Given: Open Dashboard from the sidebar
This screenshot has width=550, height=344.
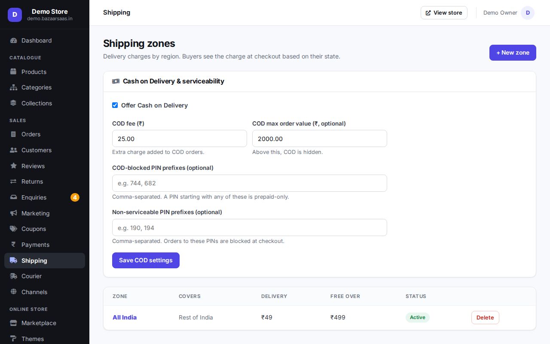Looking at the screenshot, I should click(x=45, y=40).
